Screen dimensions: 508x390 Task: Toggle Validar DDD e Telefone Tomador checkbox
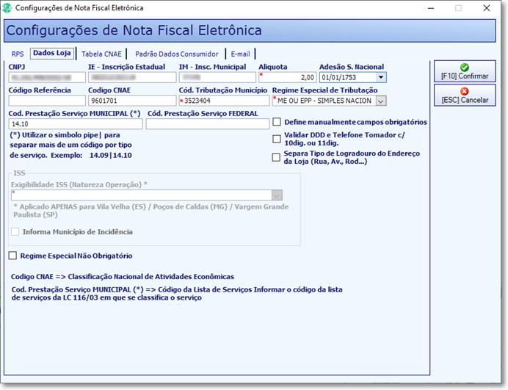click(277, 139)
